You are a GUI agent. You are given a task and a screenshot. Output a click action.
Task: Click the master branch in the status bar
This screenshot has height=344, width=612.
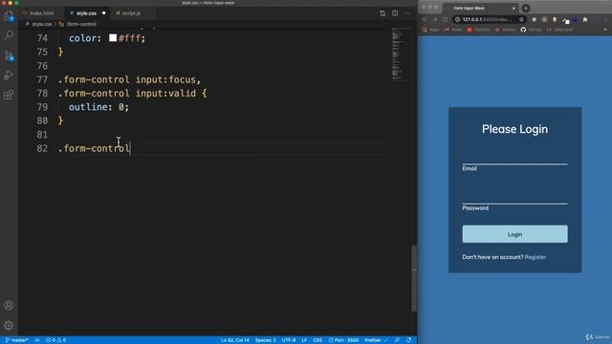[x=17, y=340]
